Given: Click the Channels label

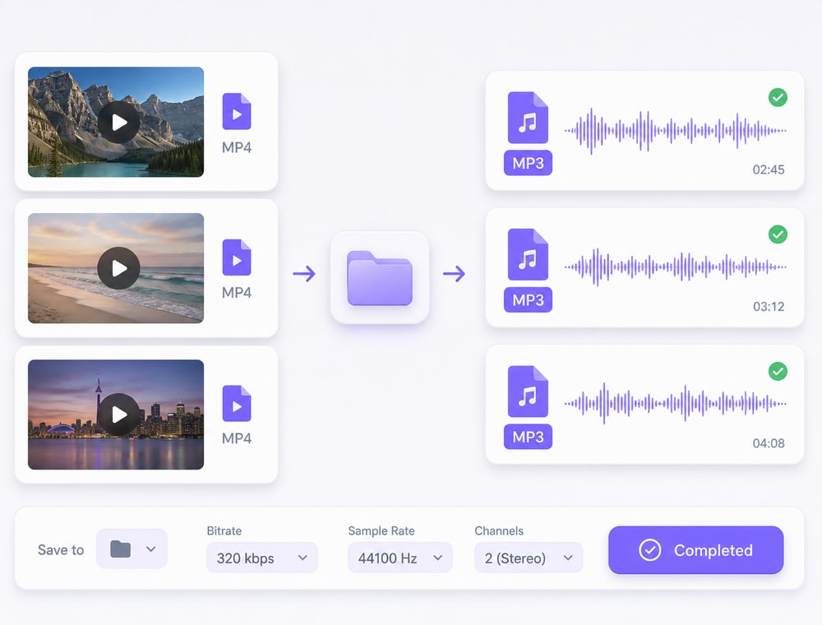Looking at the screenshot, I should point(499,530).
